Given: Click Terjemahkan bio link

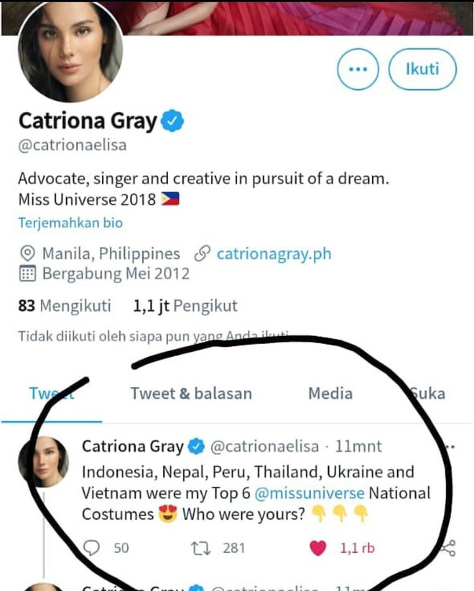Looking at the screenshot, I should click(x=70, y=223).
